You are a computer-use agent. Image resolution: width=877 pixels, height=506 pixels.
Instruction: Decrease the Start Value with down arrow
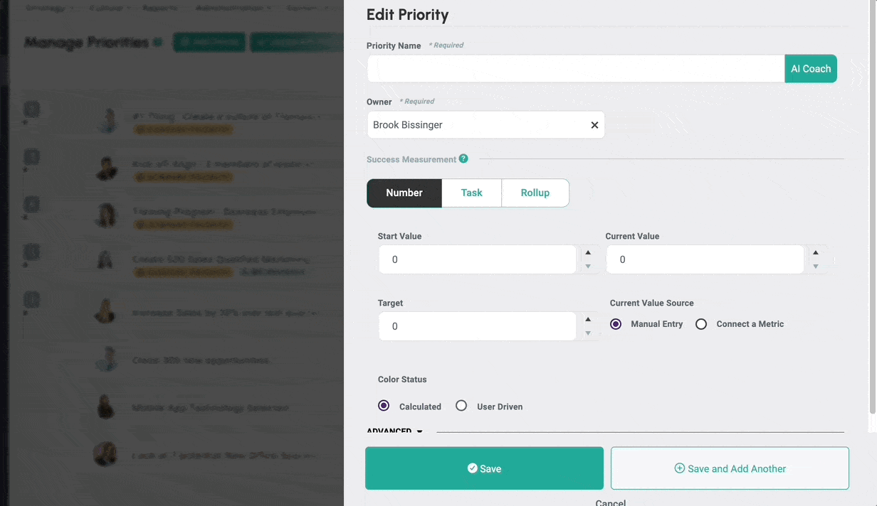(588, 267)
